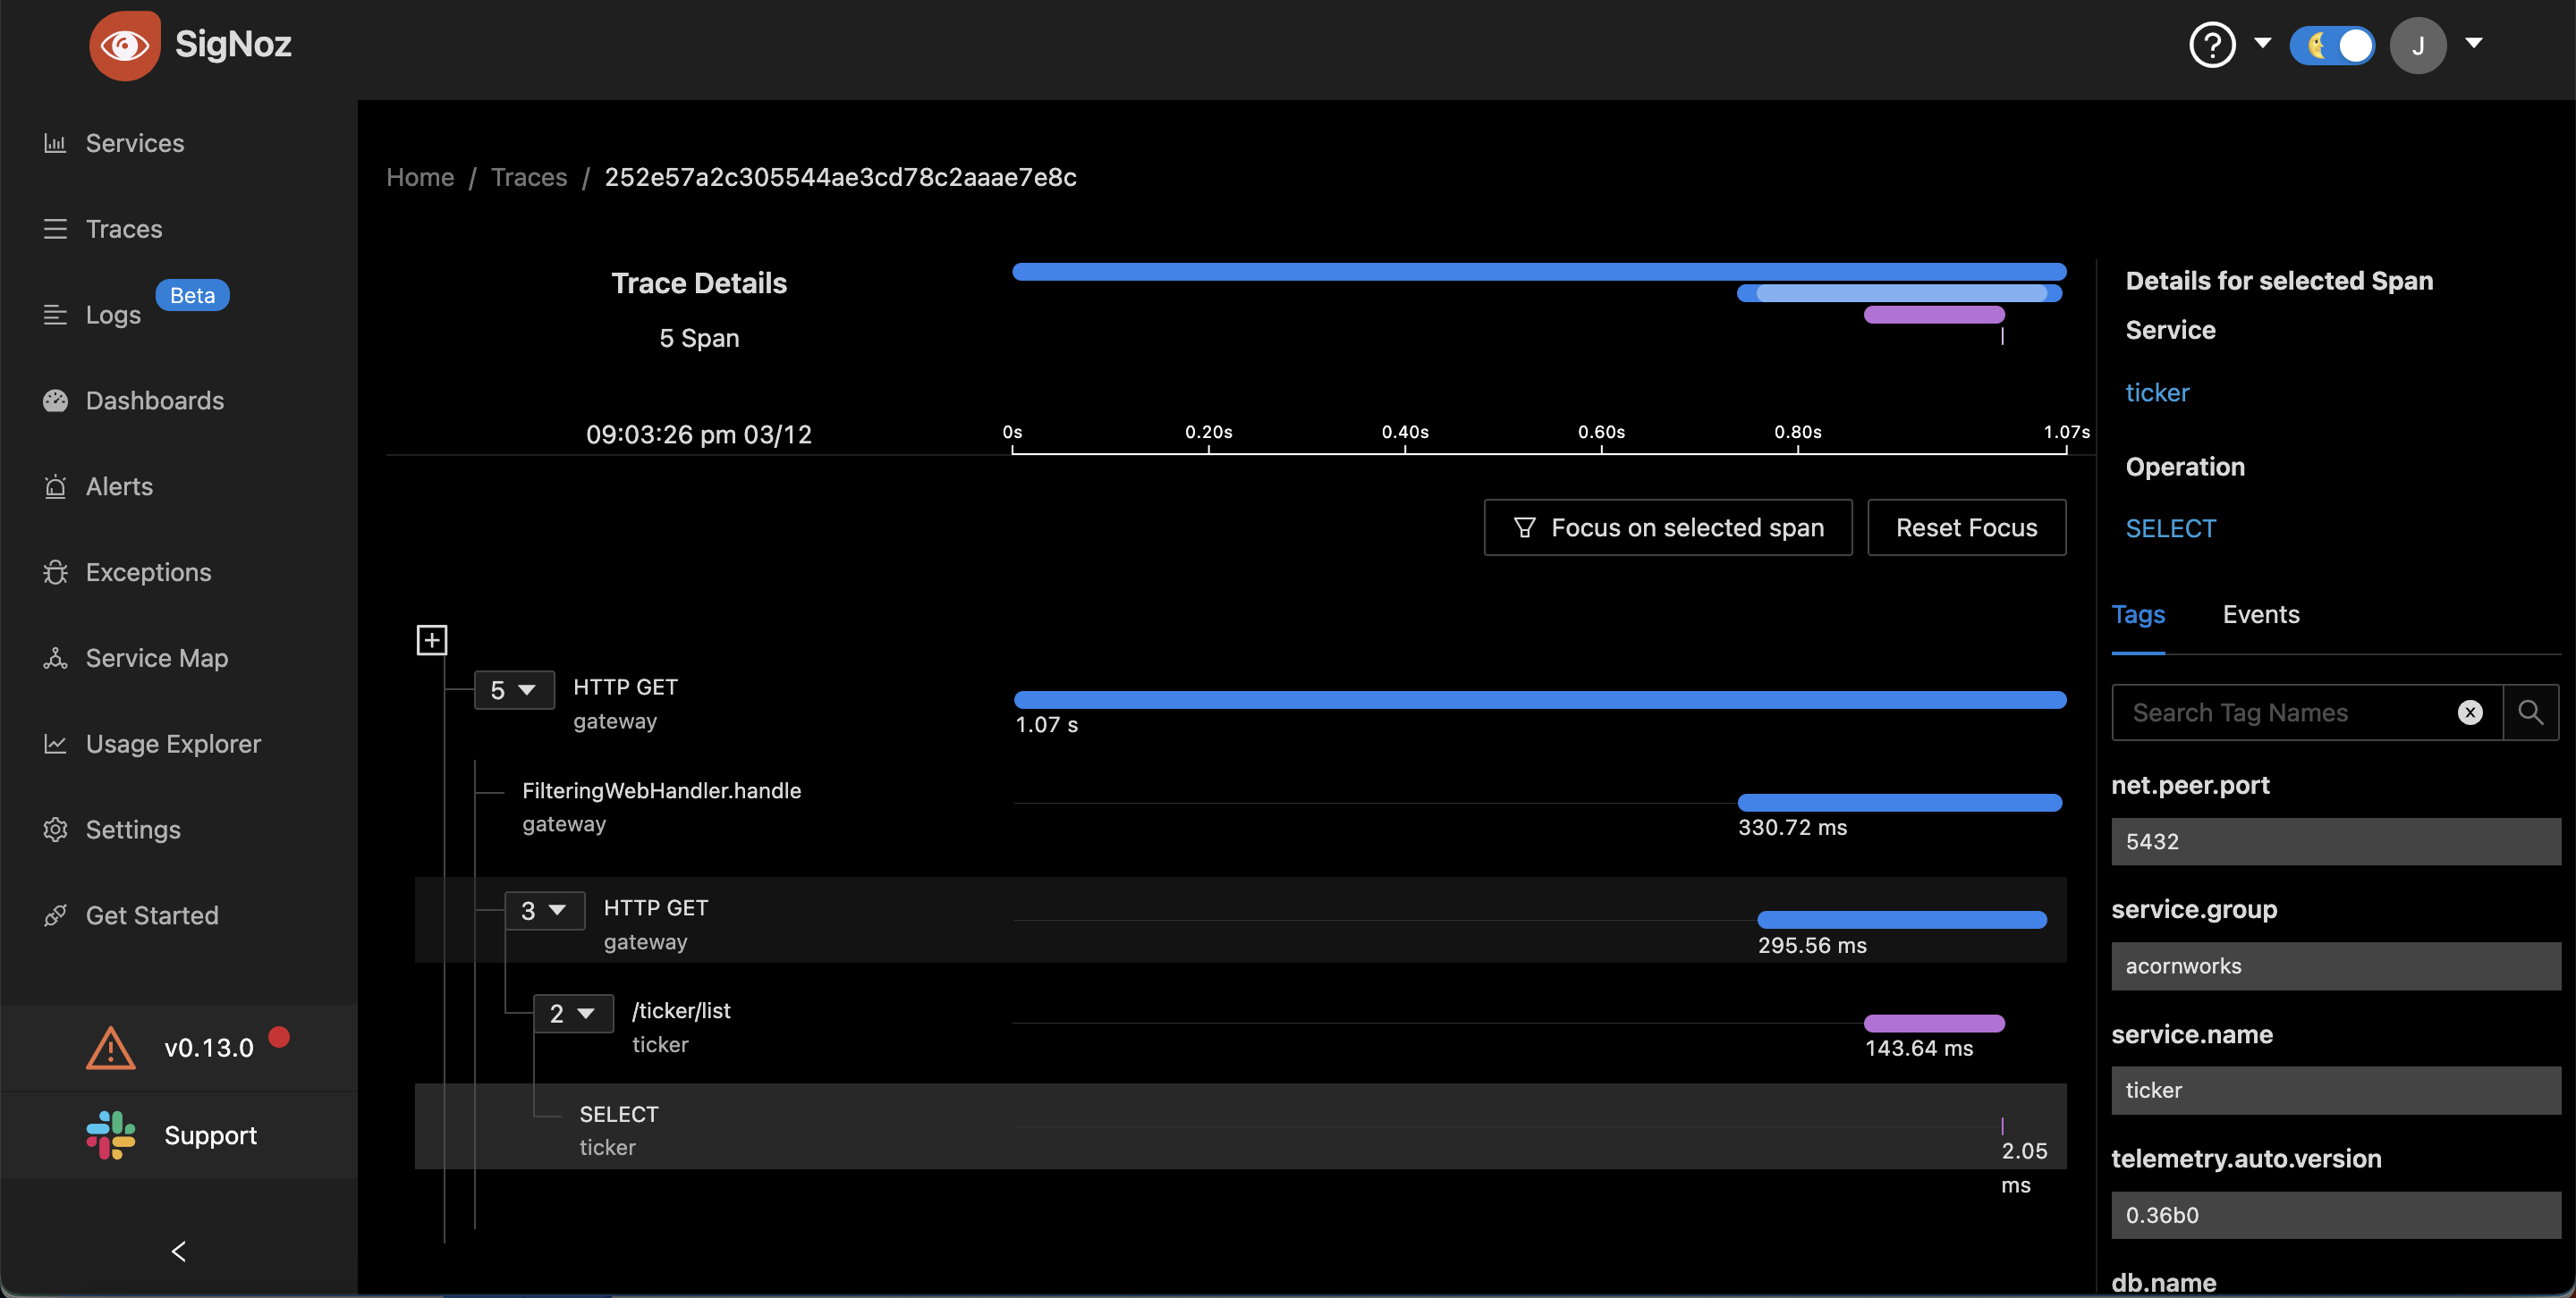
Task: Collapse the /ticker/list span with 2 children
Action: [x=573, y=1015]
